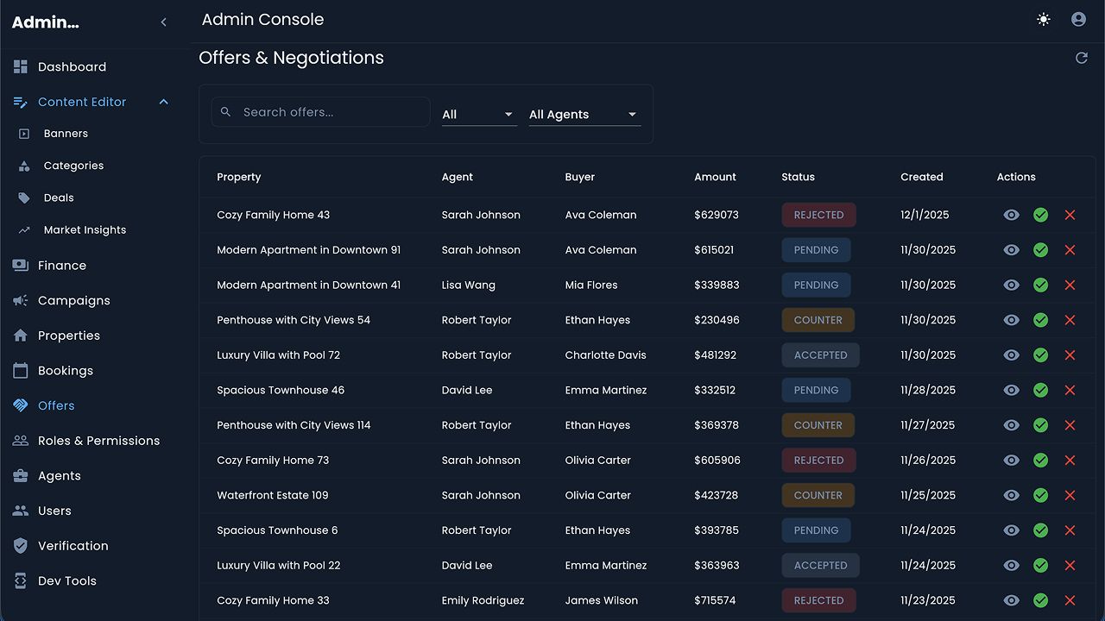Approve the Penthouse with City Views 54 offer

(x=1040, y=320)
